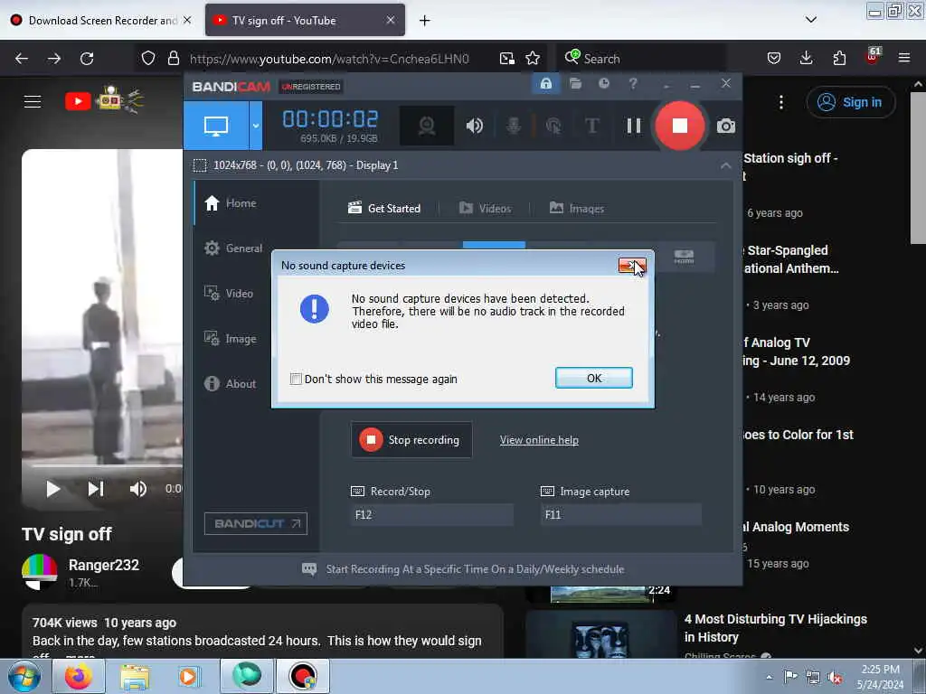
Task: Check Don't show this message again
Action: pos(296,379)
